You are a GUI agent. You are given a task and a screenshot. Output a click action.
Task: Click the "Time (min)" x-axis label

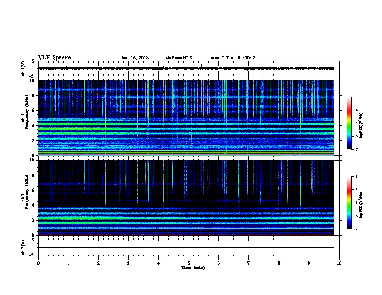[x=193, y=268]
